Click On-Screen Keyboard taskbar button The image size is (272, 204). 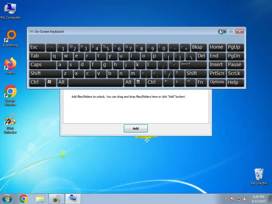click(x=73, y=199)
